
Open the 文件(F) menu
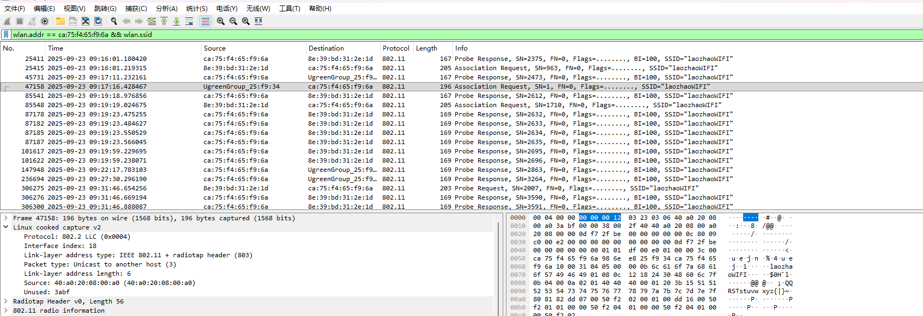pos(15,9)
